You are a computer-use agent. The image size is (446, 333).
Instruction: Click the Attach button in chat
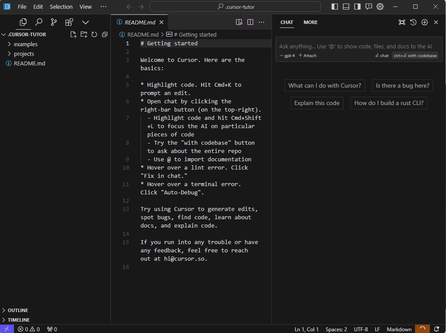tap(308, 56)
